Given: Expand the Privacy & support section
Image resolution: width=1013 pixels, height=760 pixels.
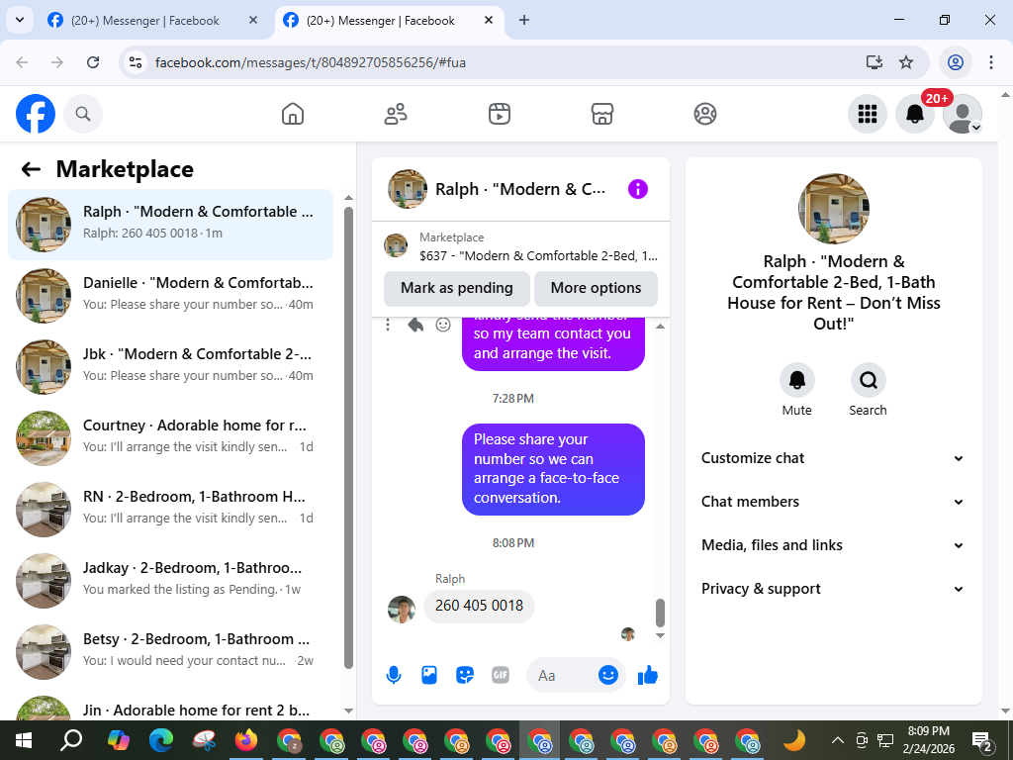Looking at the screenshot, I should (x=833, y=589).
